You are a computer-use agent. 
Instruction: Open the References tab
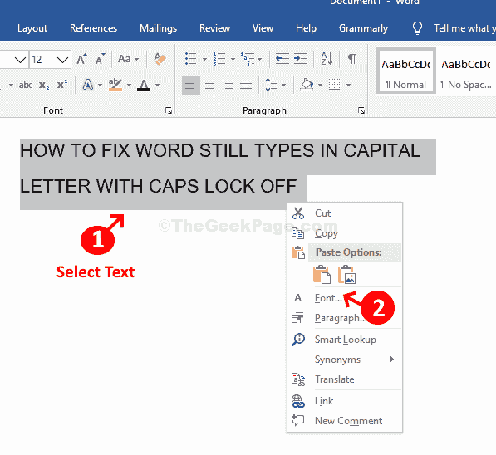[x=93, y=28]
